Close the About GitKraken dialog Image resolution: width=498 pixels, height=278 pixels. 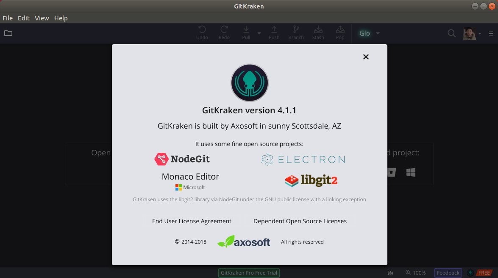[366, 57]
